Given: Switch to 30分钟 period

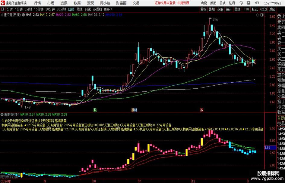Looking at the screenshot, I should 50,9.
